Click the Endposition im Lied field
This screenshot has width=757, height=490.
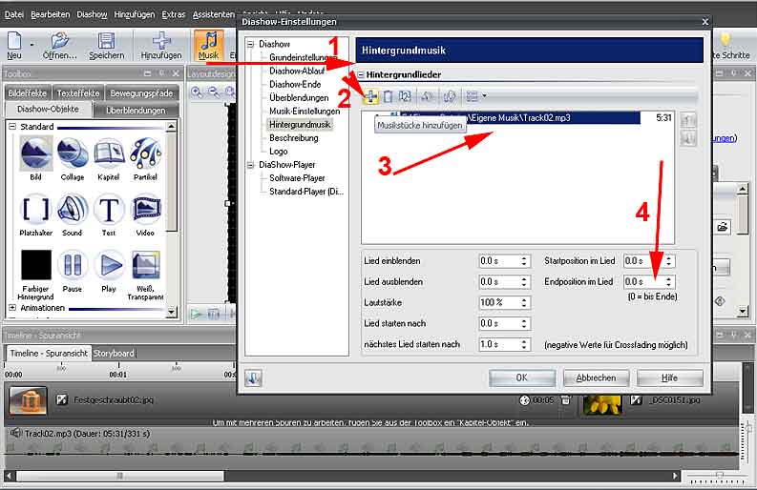click(x=641, y=282)
